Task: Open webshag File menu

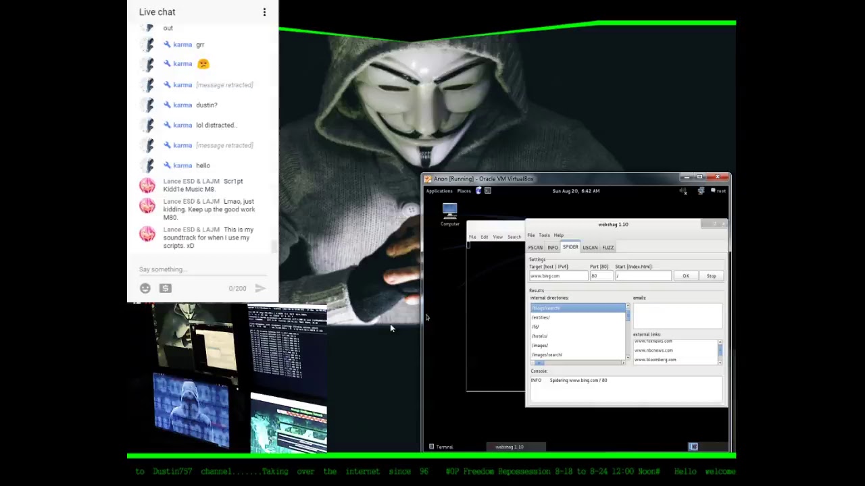Action: tap(531, 235)
